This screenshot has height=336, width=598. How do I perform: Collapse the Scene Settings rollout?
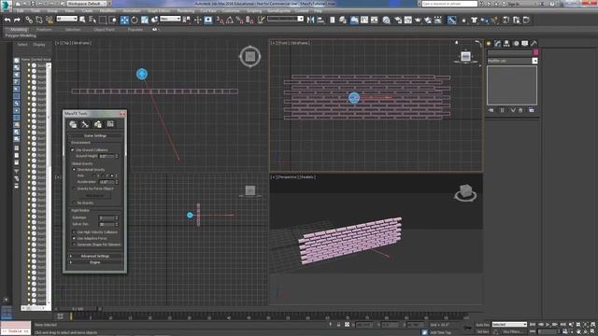click(x=95, y=135)
